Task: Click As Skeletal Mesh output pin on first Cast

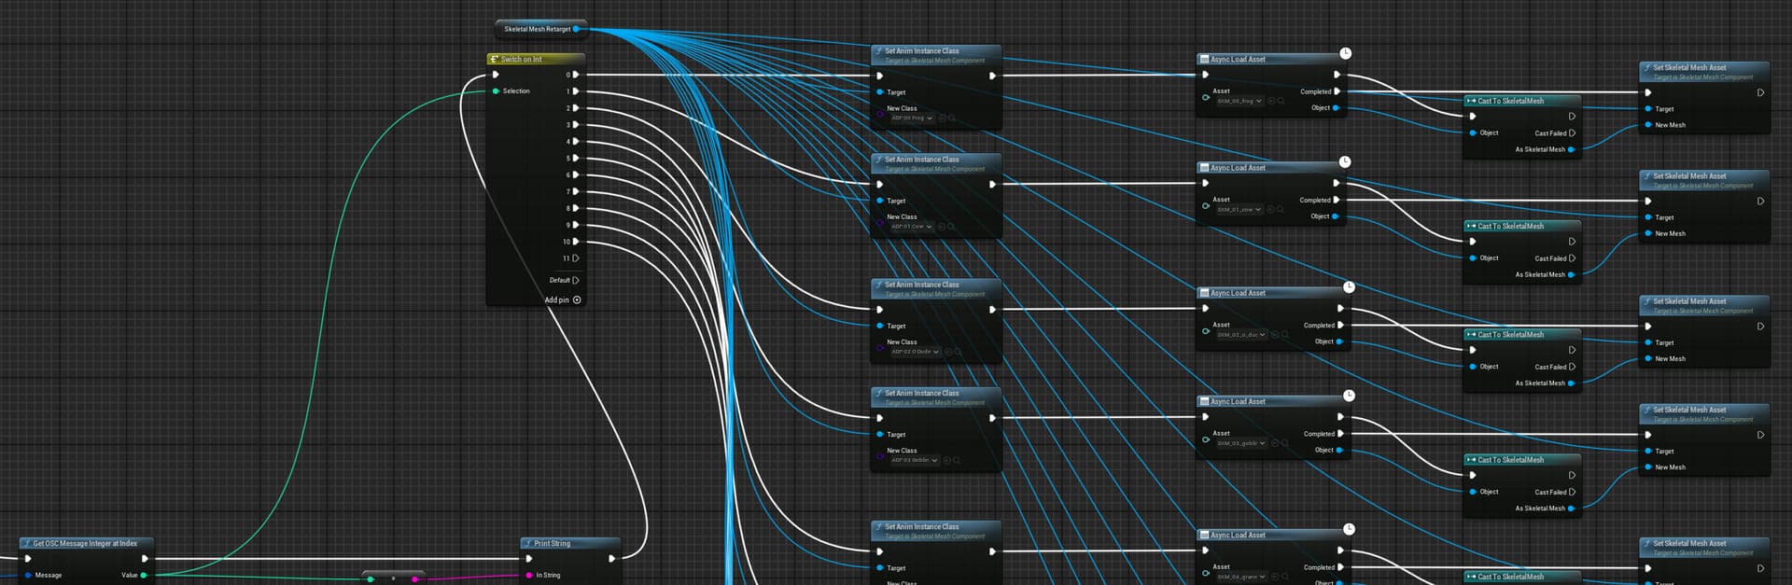Action: pos(1572,149)
